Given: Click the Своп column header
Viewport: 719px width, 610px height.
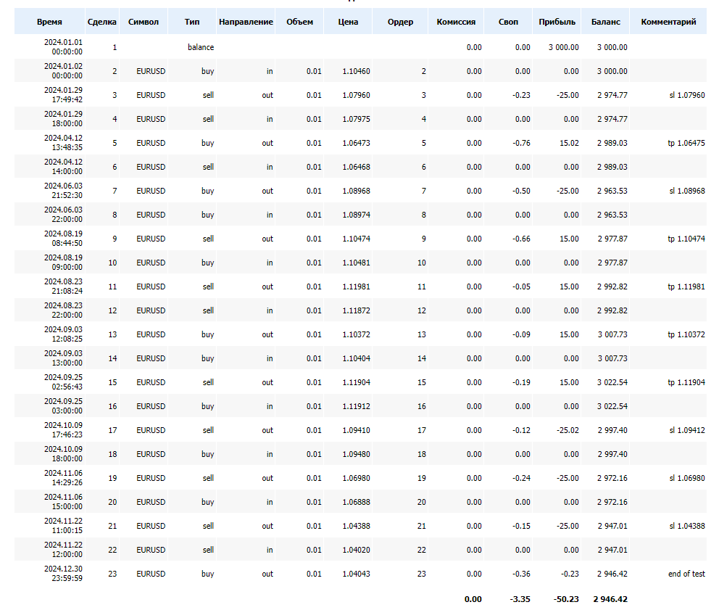Looking at the screenshot, I should pos(508,22).
